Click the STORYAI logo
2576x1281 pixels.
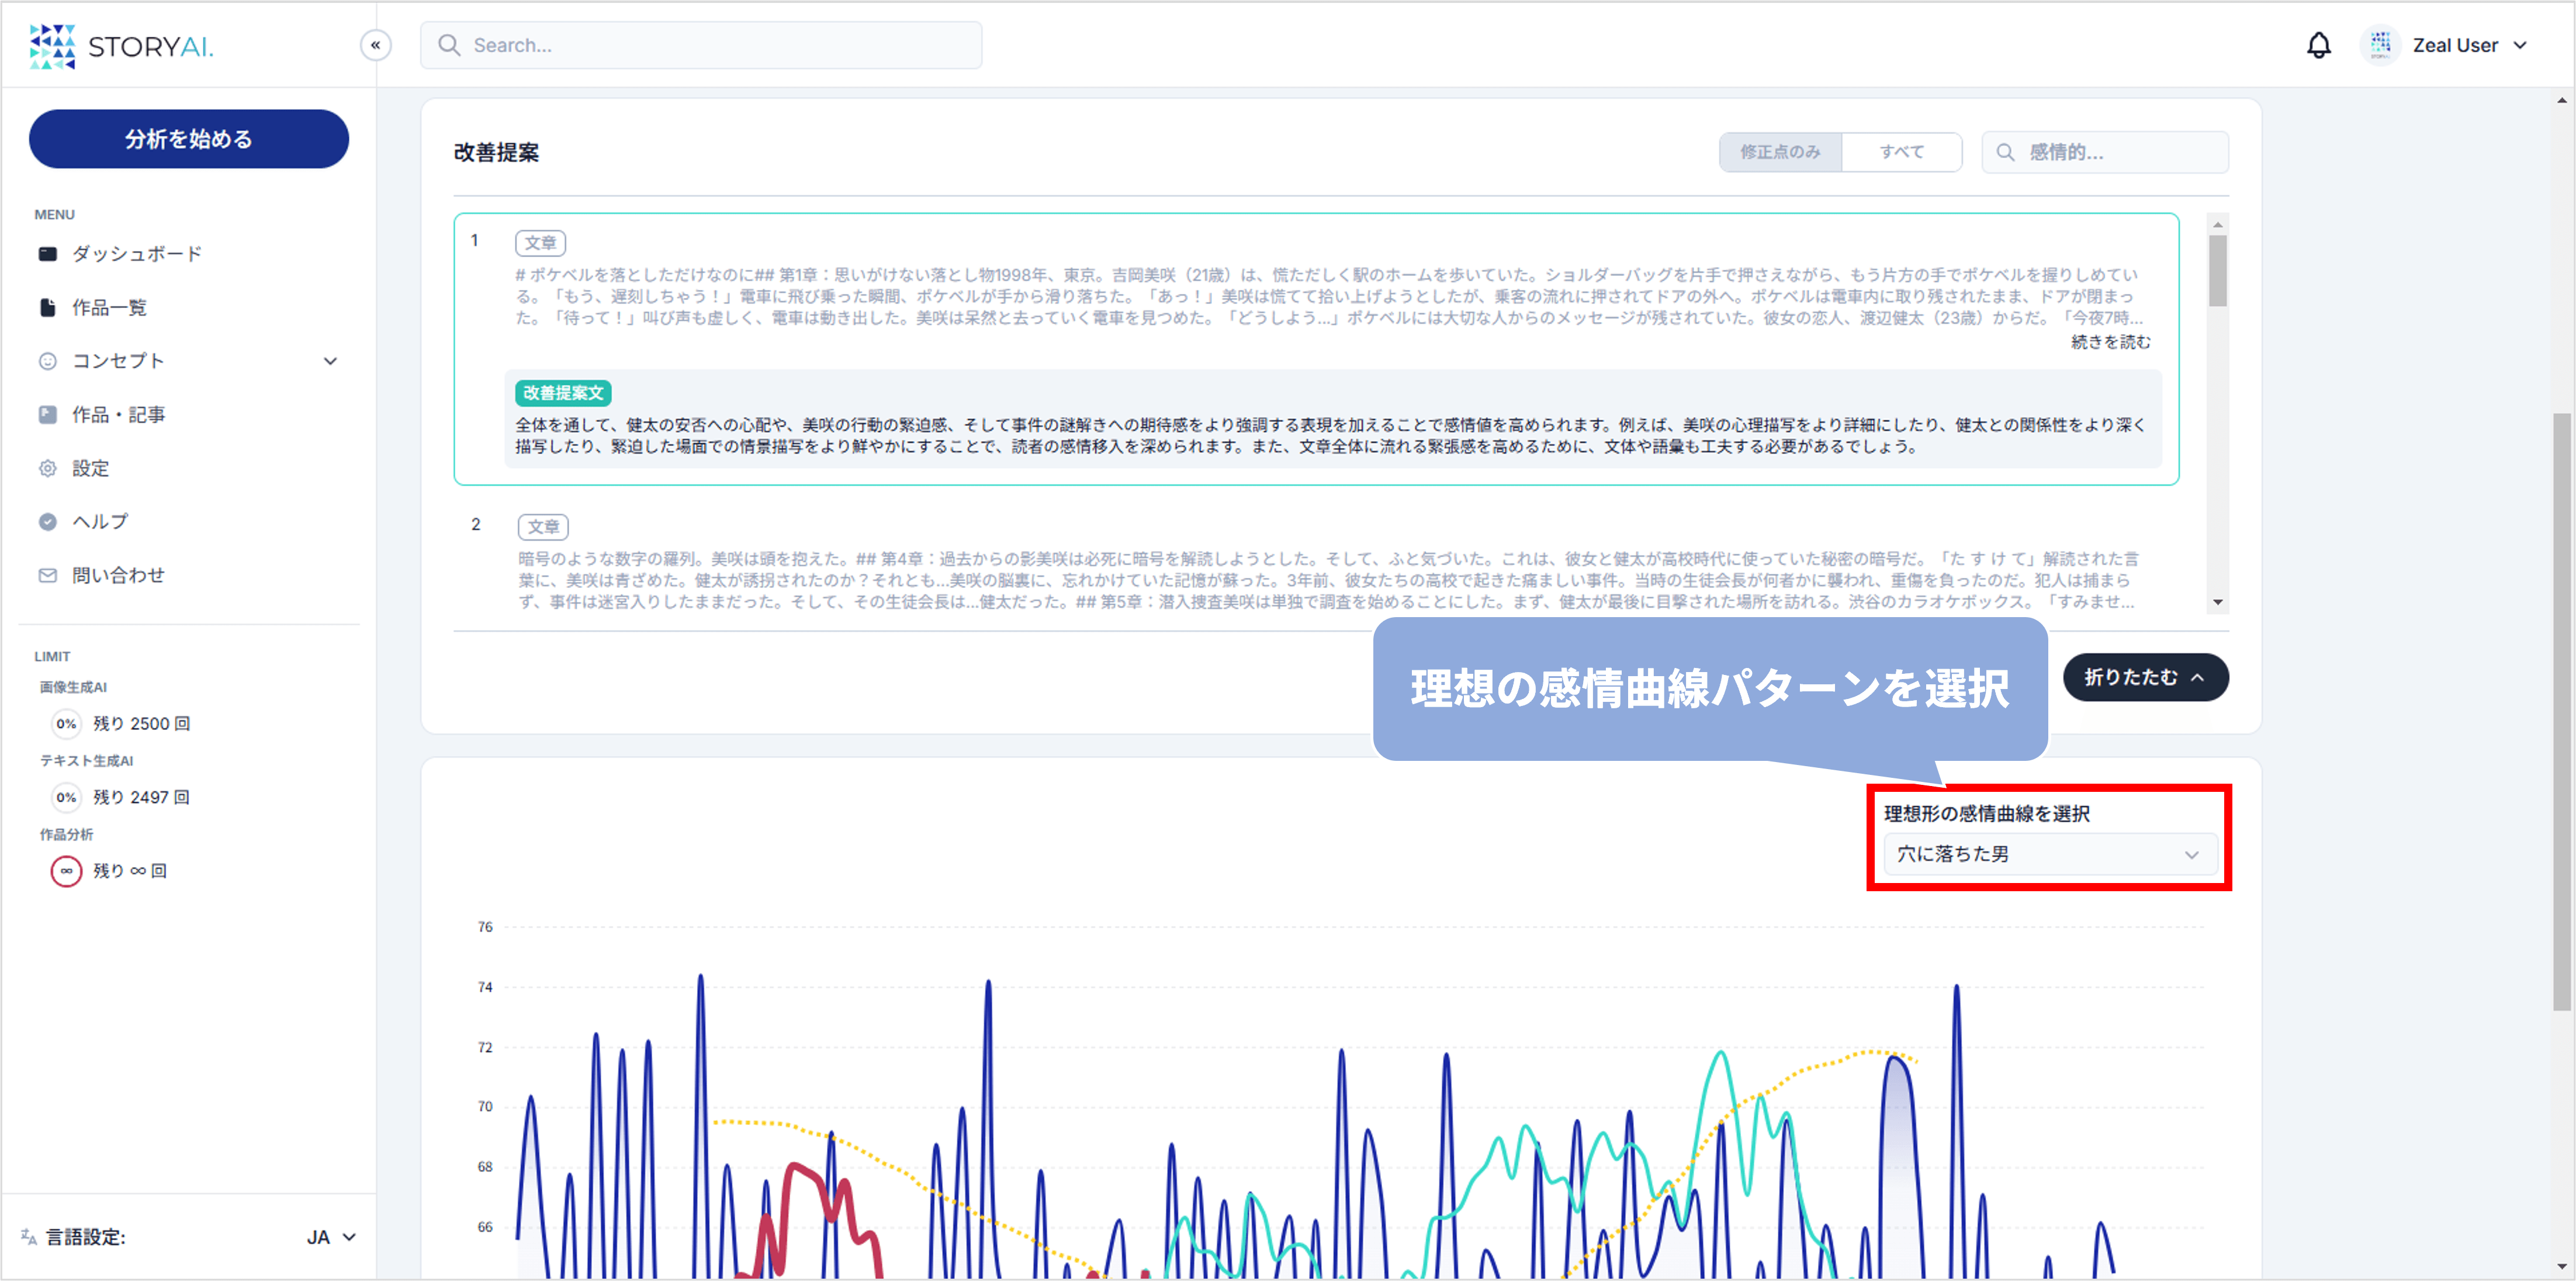pos(121,46)
